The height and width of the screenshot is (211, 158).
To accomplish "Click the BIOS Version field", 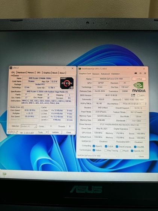I will (x=111, y=95).
